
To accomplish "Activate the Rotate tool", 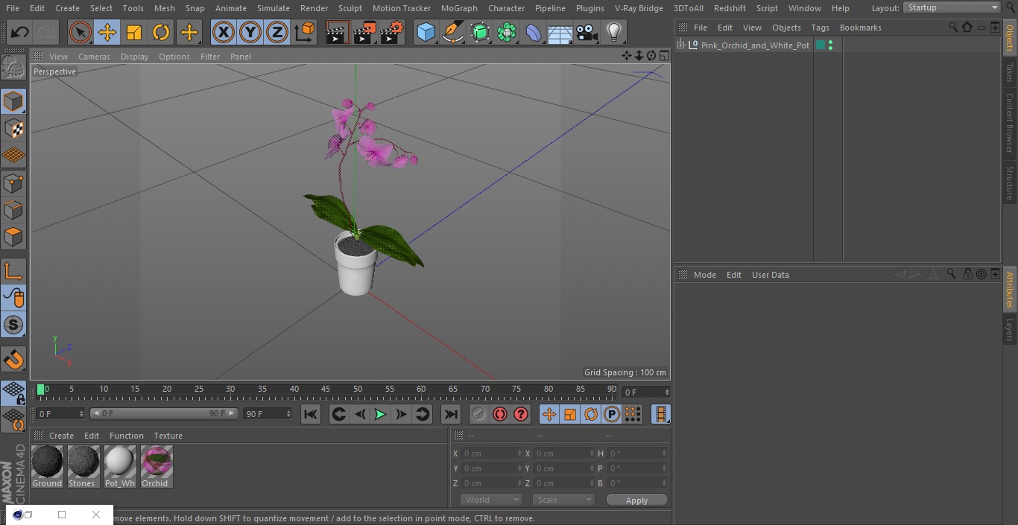I will 161,32.
